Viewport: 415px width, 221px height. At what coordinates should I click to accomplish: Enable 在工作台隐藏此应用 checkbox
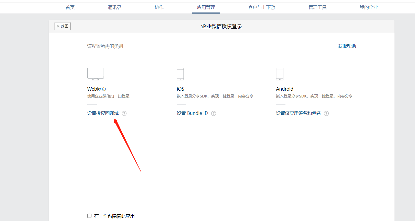89,216
